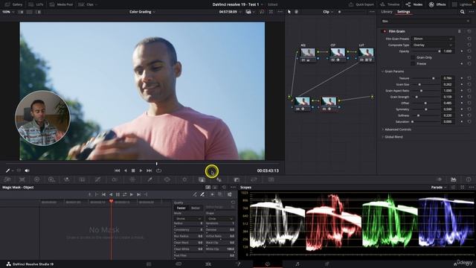Reset the Saturation parameter
Viewport: 476px width, 268px height.
(x=469, y=121)
